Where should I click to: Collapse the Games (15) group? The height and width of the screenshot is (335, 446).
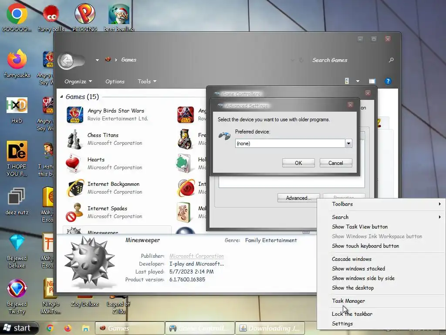61,97
